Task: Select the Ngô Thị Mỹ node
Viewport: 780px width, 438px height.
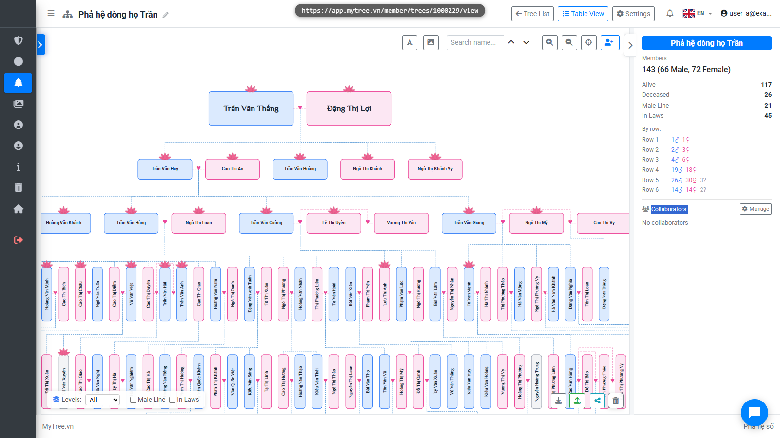Action: (x=537, y=223)
